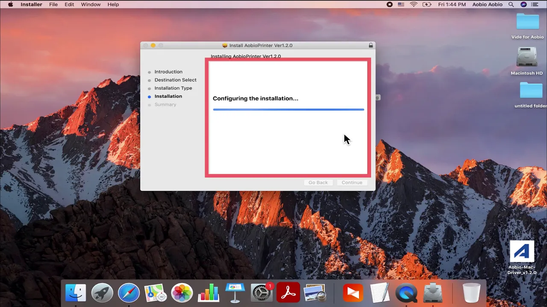This screenshot has height=307, width=547.
Task: Click the battery charging status icon
Action: [427, 4]
